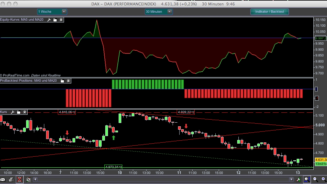Click the green buy arrow before day 10
The width and height of the screenshot is (327, 184).
pyautogui.click(x=113, y=138)
